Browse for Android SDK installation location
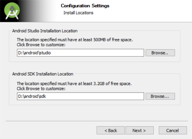 point(160,96)
